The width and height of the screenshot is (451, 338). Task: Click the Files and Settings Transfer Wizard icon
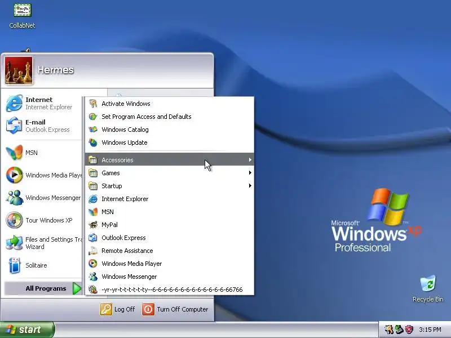(x=14, y=243)
